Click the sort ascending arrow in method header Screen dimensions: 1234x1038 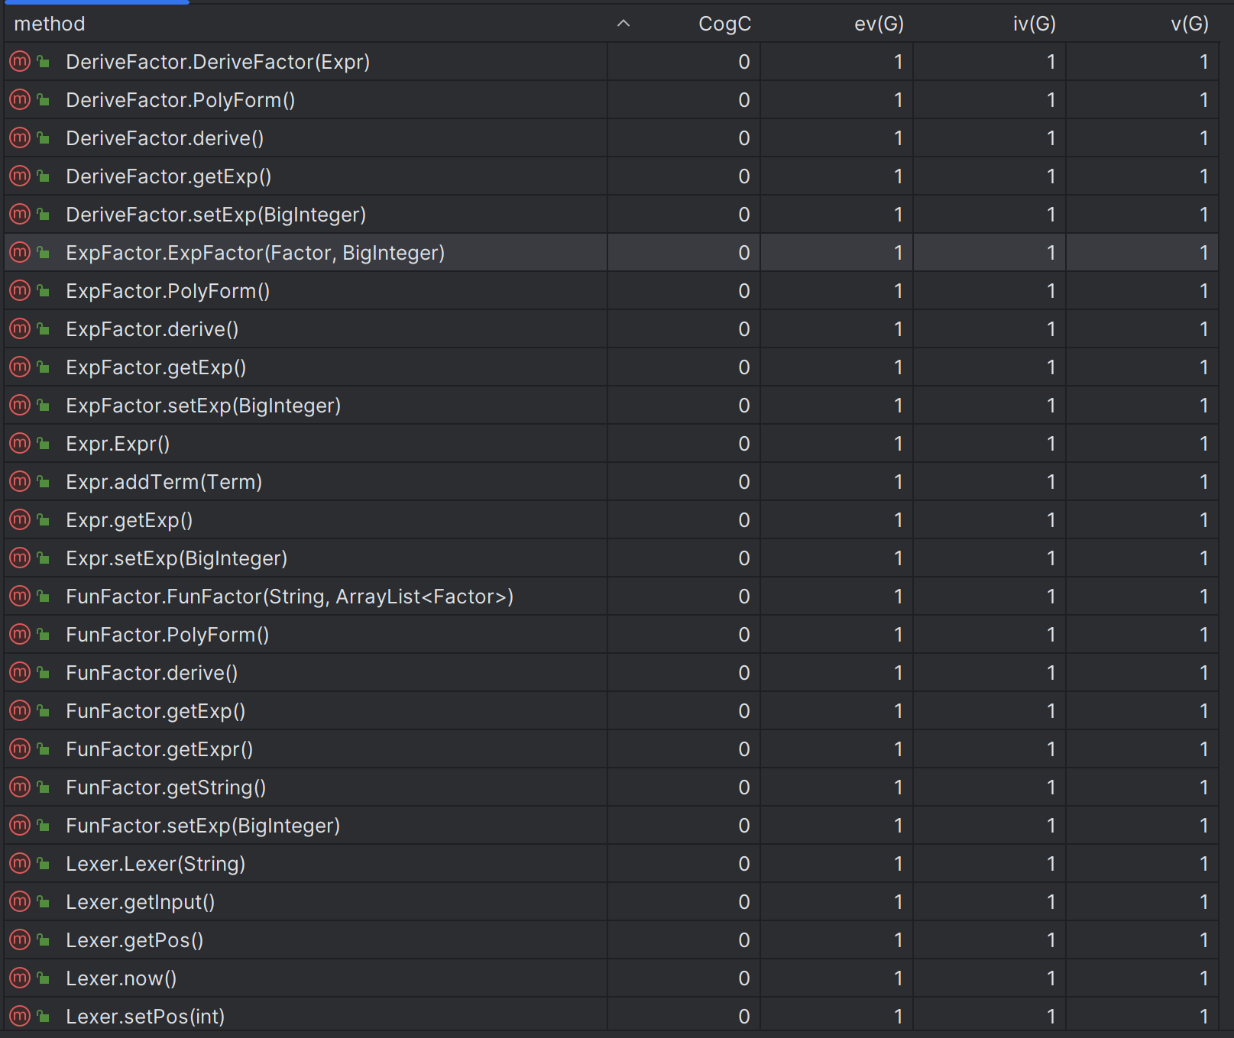click(x=623, y=24)
